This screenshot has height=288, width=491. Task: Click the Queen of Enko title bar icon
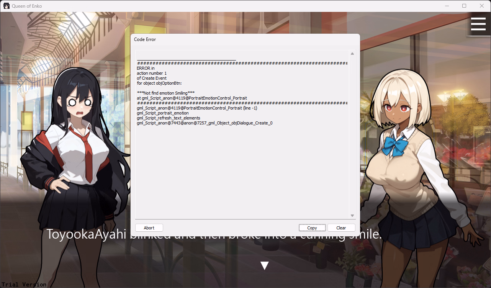(7, 6)
